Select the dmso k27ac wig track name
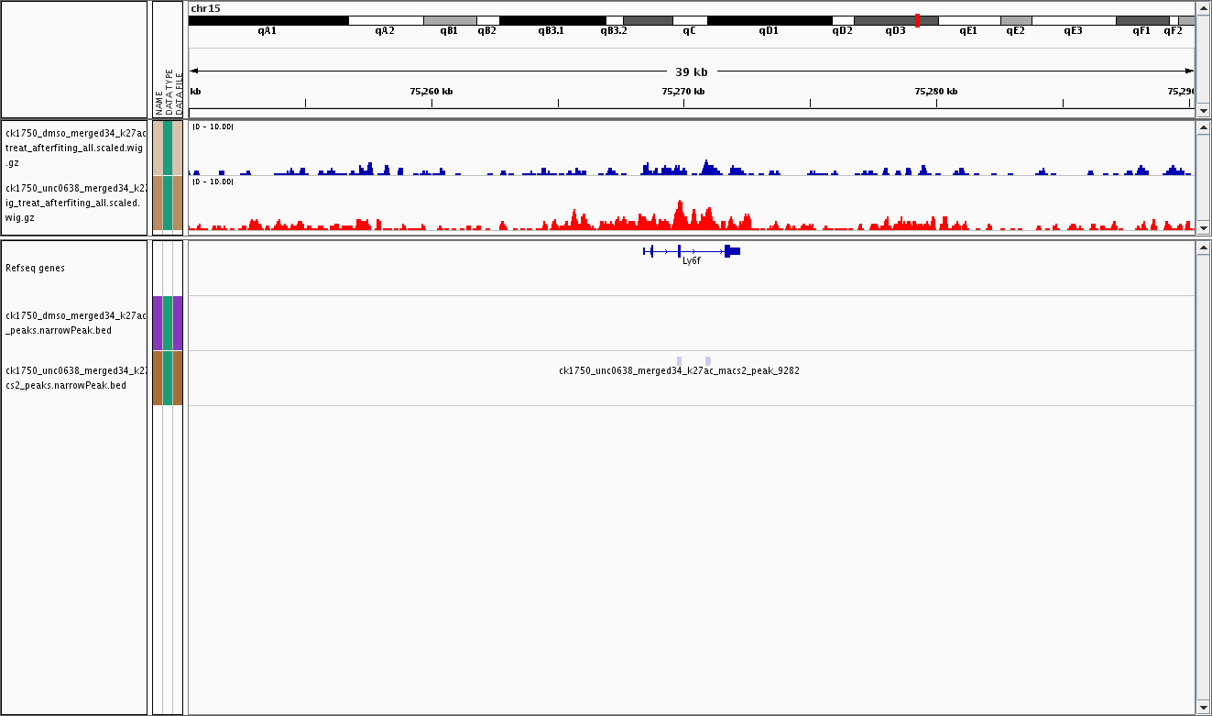This screenshot has height=716, width=1212. (x=74, y=147)
